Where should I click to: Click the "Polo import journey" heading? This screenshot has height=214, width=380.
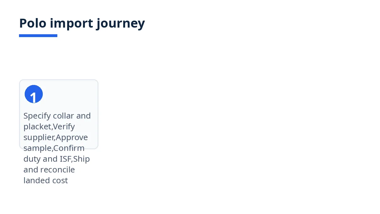click(x=82, y=23)
